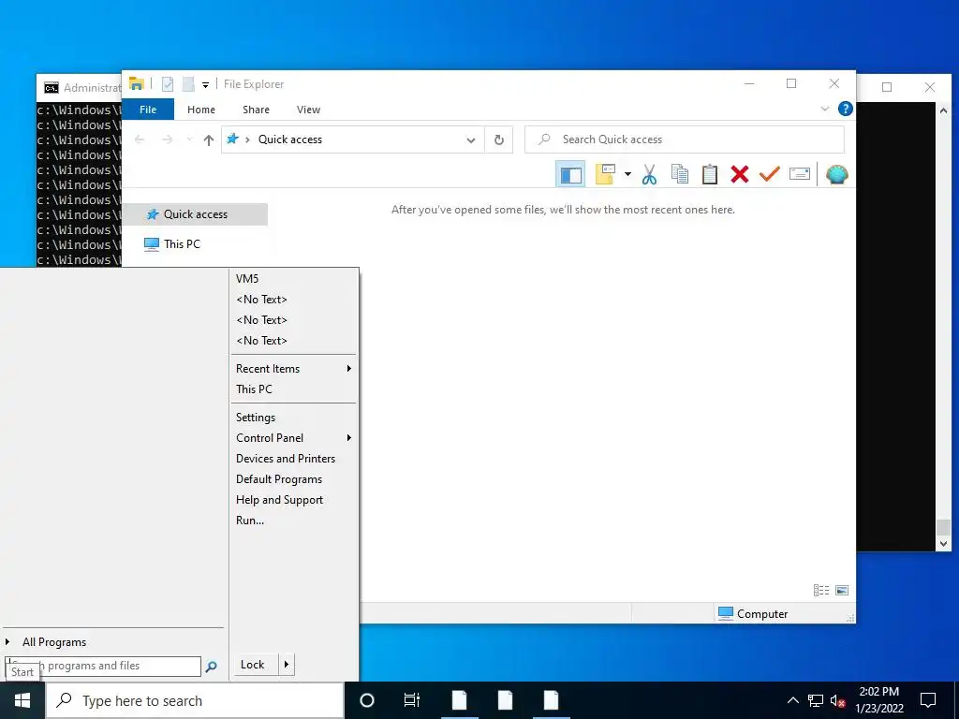The height and width of the screenshot is (719, 959).
Task: Open Recent Items submenu in Start menu
Action: pyautogui.click(x=293, y=369)
